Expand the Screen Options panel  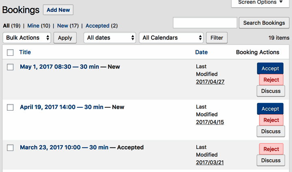pyautogui.click(x=260, y=2)
